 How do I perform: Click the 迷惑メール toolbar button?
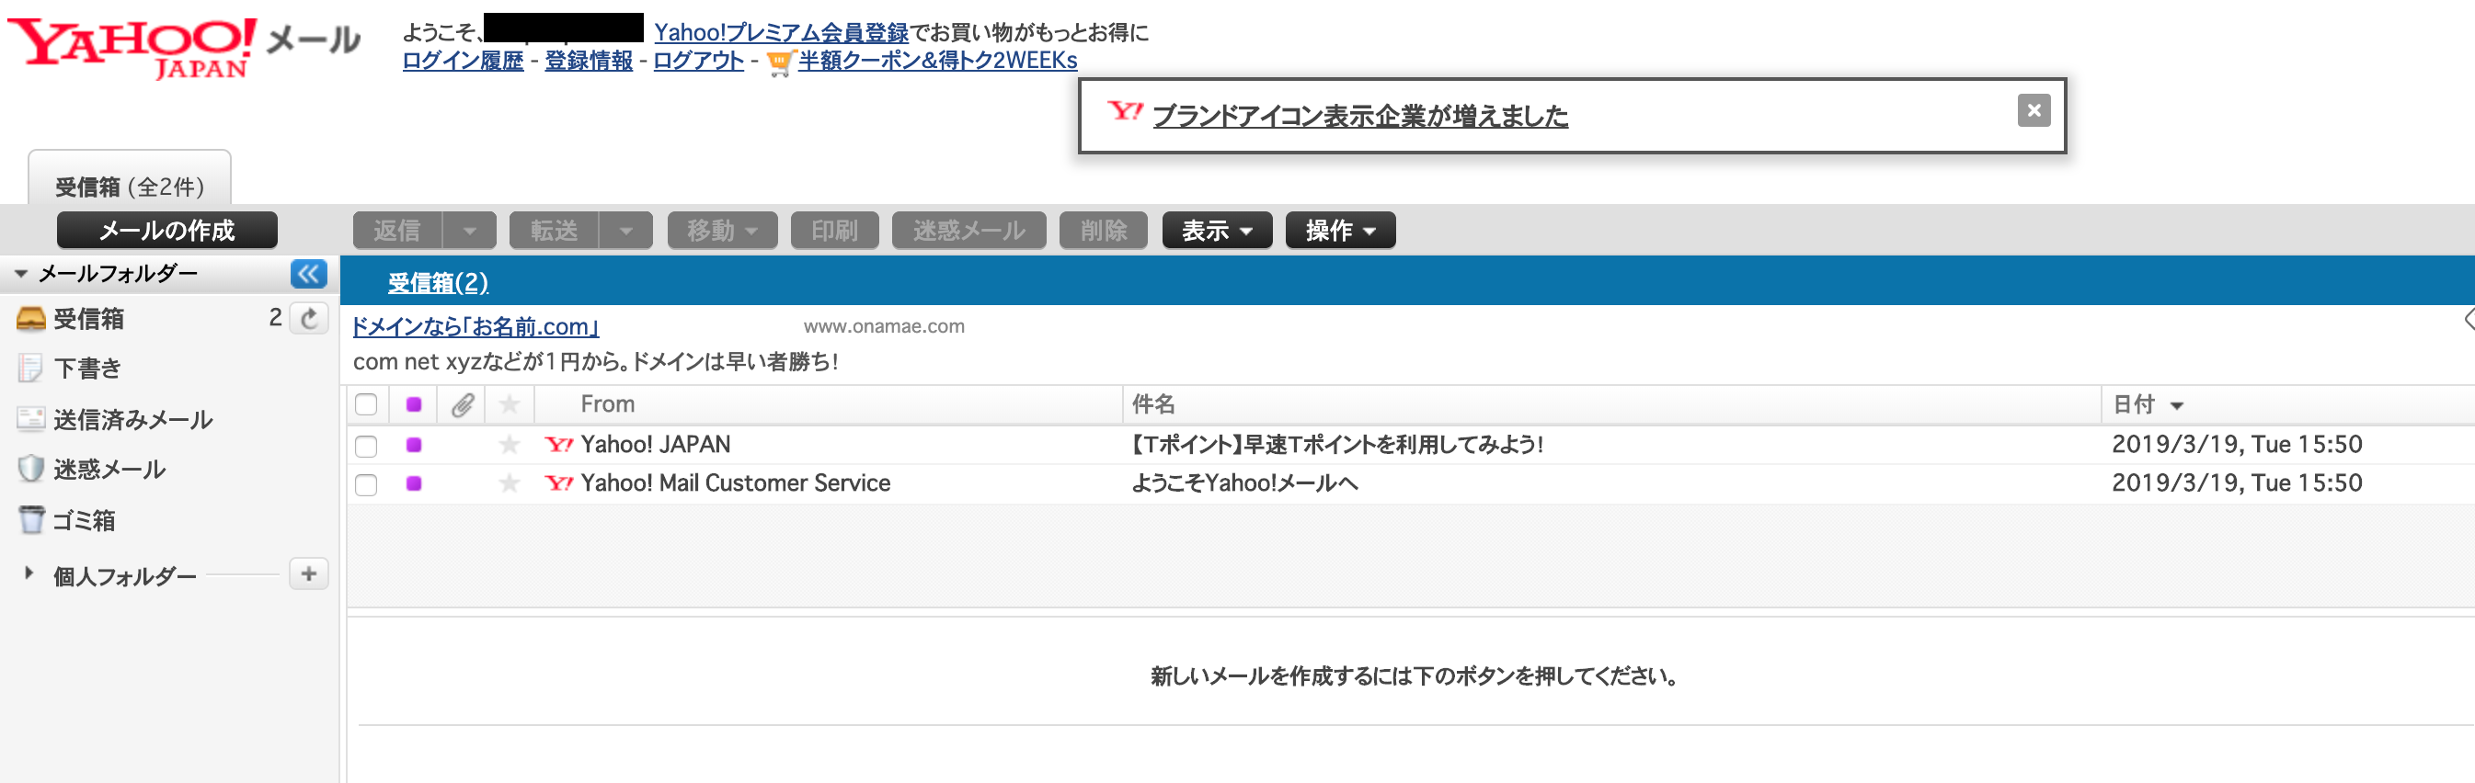pos(968,231)
